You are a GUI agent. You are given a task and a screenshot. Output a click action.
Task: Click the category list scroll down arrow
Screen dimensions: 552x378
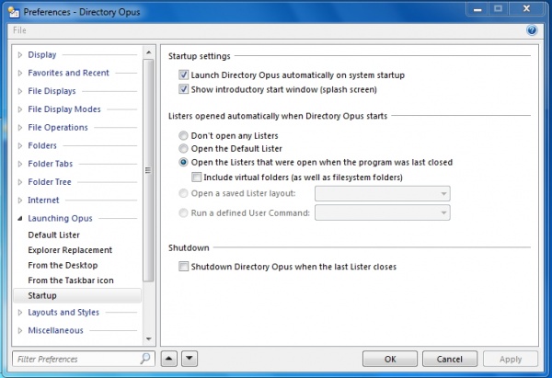pyautogui.click(x=148, y=338)
